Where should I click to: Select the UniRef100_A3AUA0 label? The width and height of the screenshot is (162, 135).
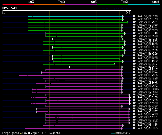145,120
